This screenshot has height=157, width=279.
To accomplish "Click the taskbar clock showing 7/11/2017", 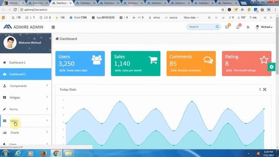I will 269,154.
